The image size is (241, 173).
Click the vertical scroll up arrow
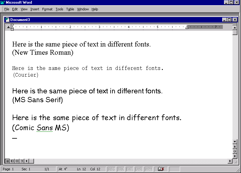click(235, 28)
